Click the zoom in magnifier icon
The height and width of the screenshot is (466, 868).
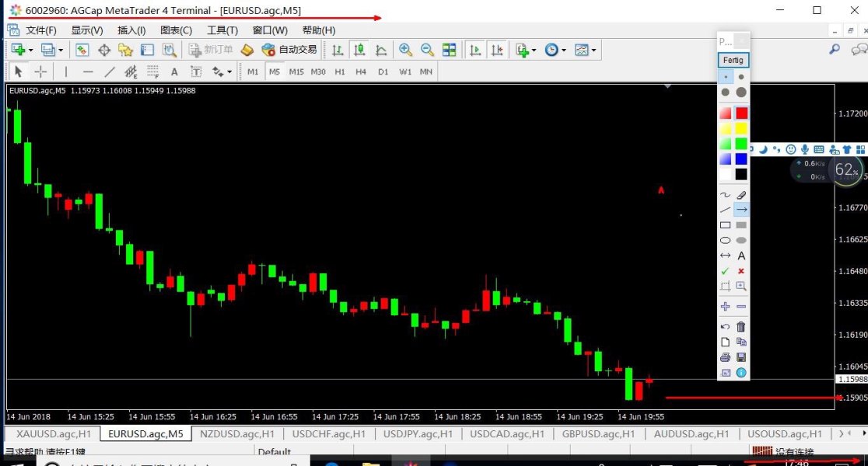405,50
